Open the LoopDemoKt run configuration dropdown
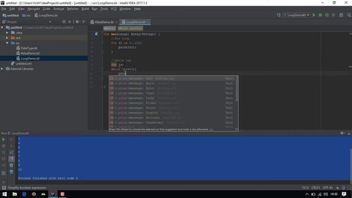This screenshot has height=198, width=352. click(x=296, y=15)
